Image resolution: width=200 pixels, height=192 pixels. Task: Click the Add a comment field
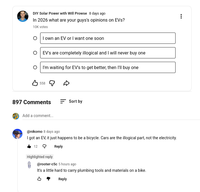pos(110,116)
